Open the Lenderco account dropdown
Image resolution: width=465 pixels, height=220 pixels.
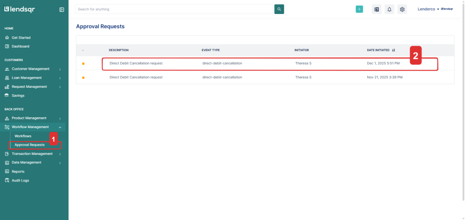coord(429,9)
